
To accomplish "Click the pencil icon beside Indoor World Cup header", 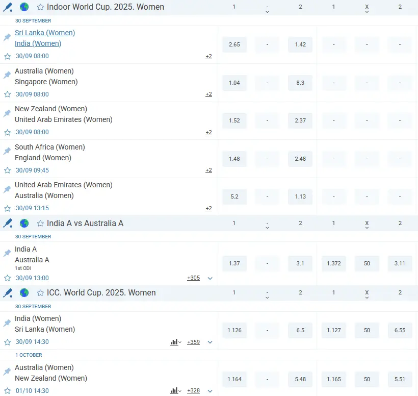I will 8,7.
